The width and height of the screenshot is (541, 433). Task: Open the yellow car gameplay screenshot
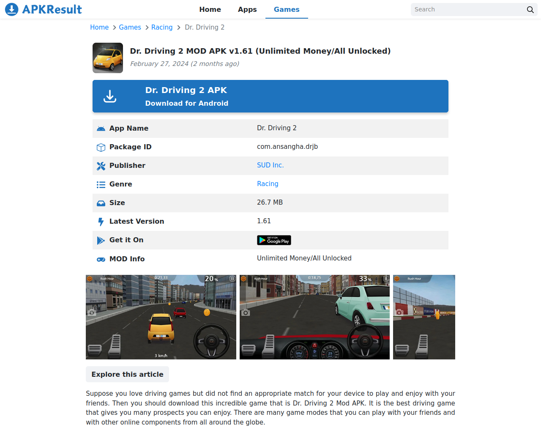tap(161, 317)
